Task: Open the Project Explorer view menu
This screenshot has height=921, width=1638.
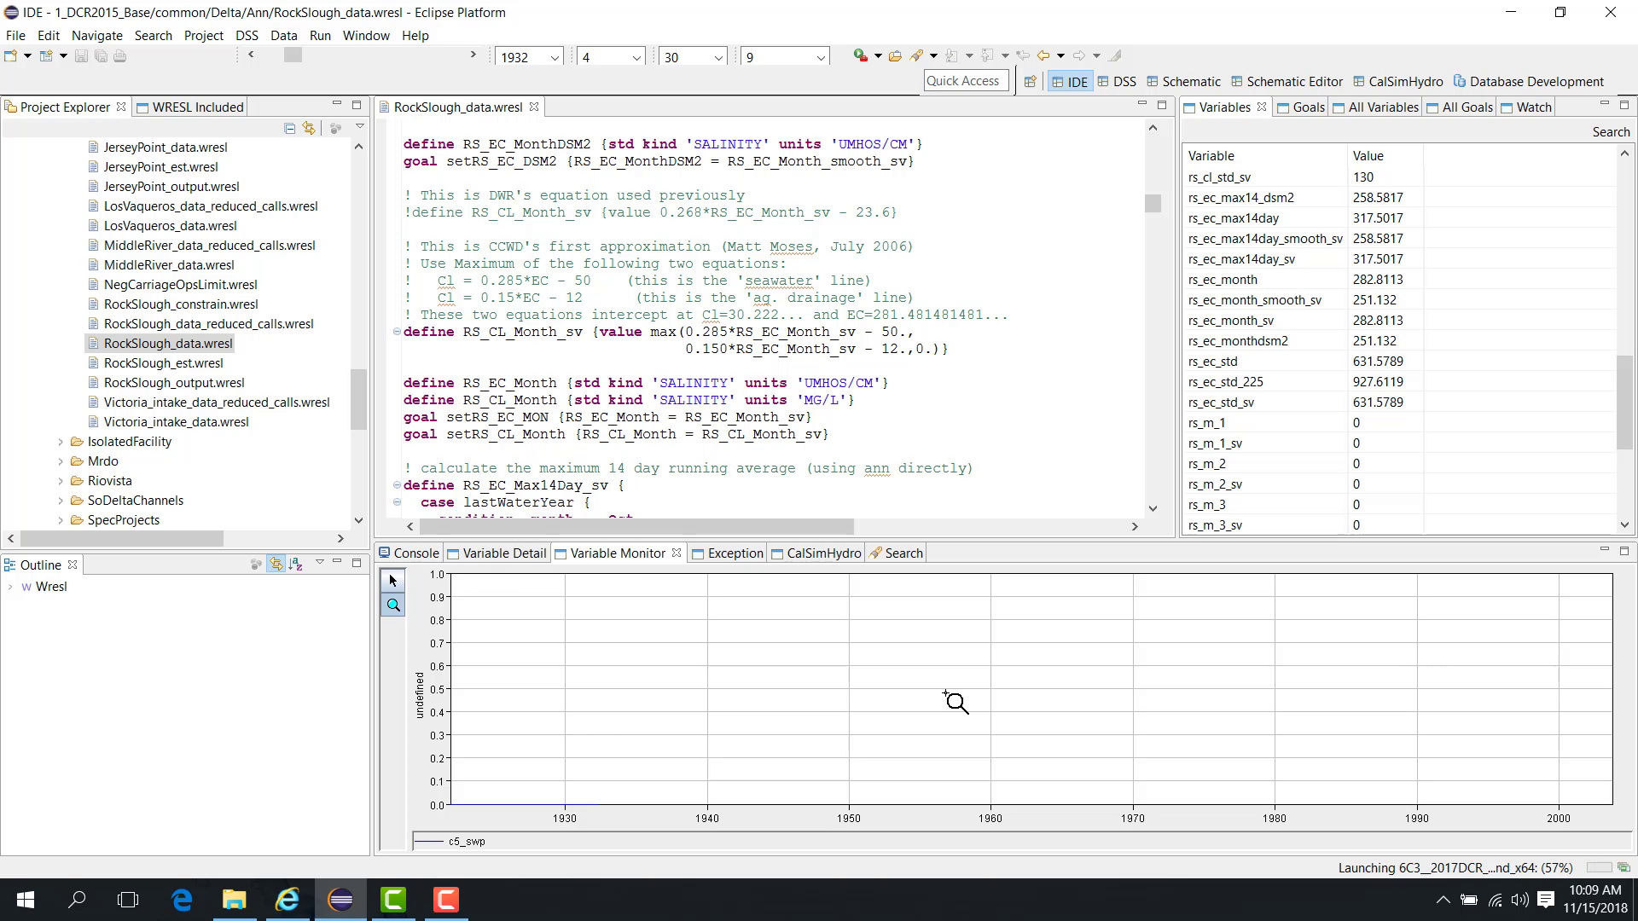Action: click(360, 127)
